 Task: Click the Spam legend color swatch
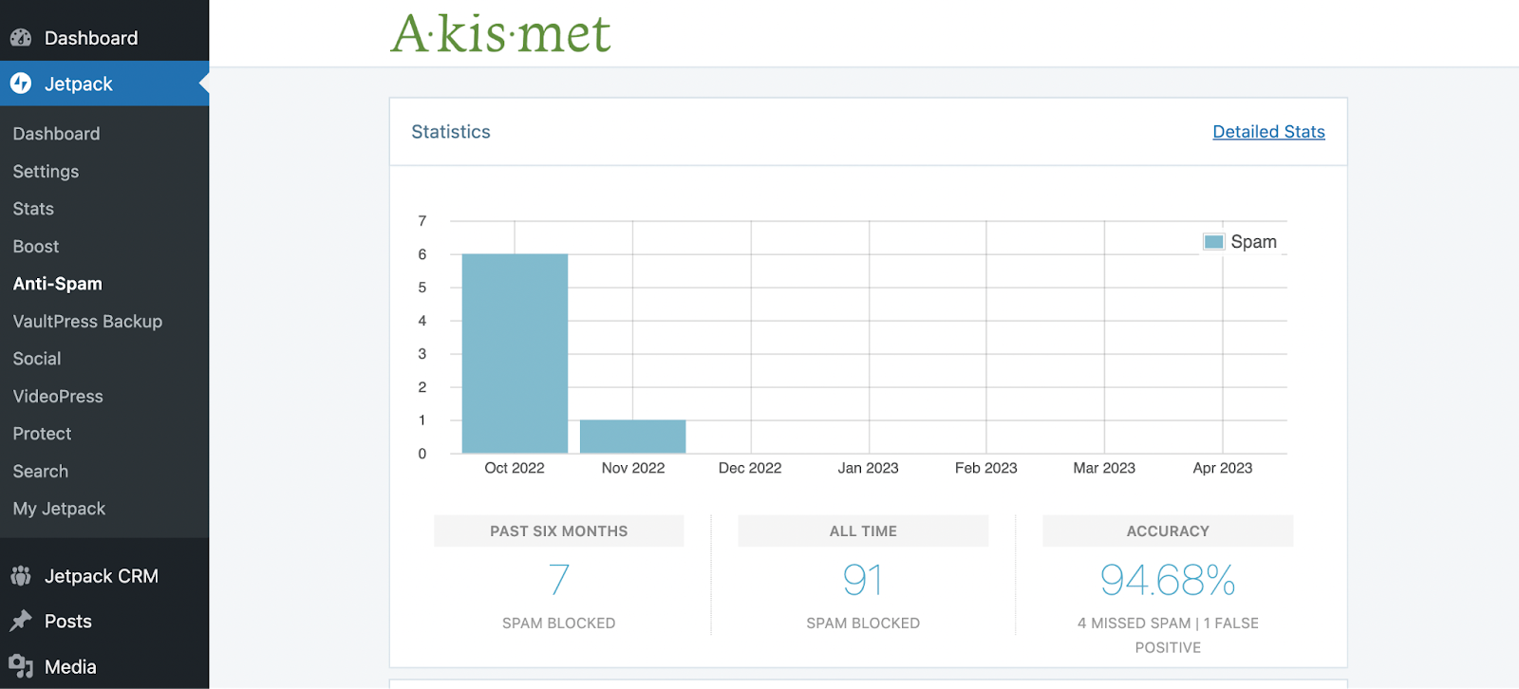[1213, 242]
